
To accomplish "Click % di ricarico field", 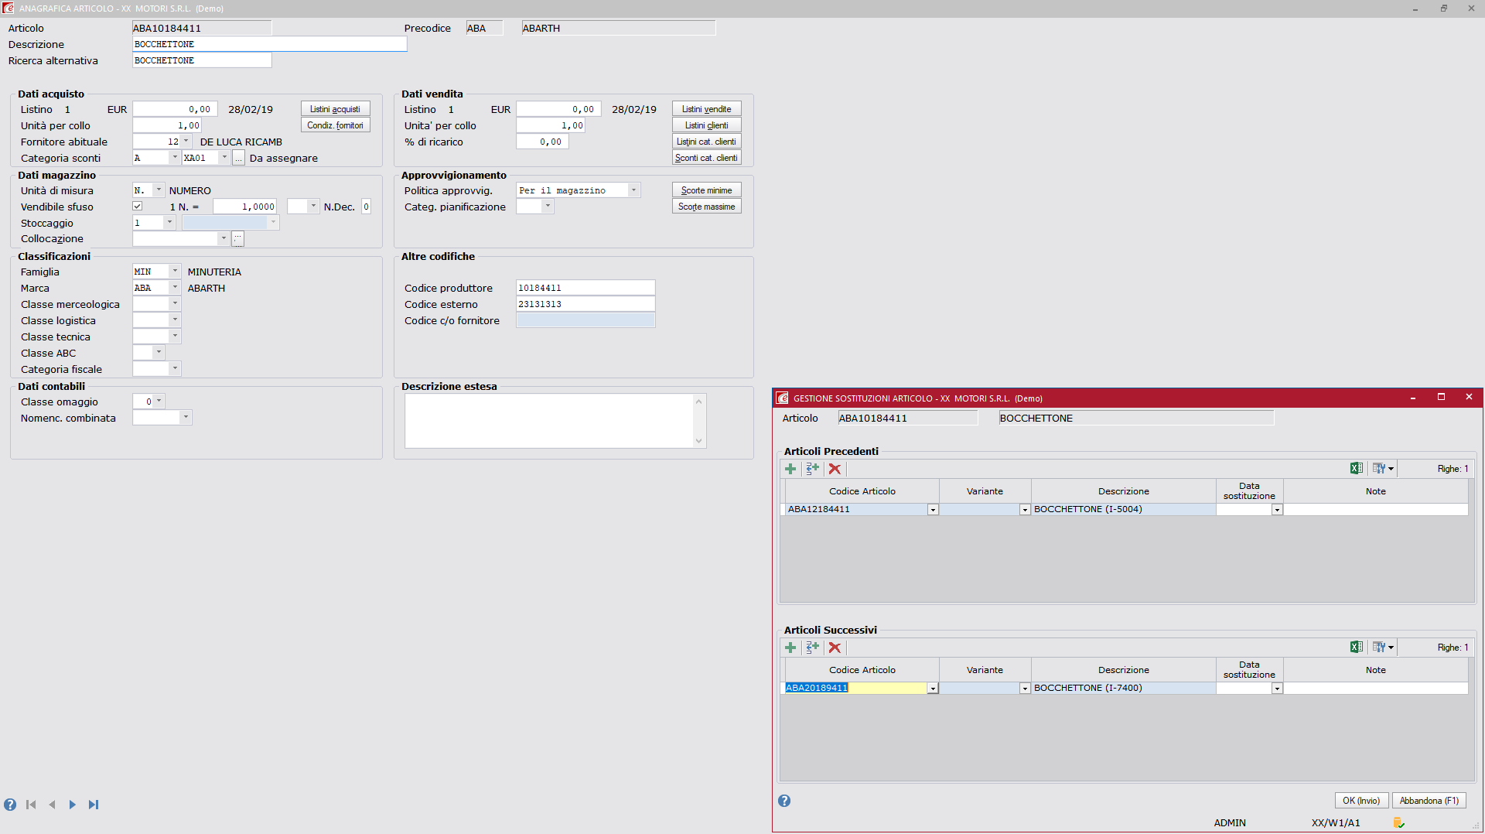I will point(541,142).
